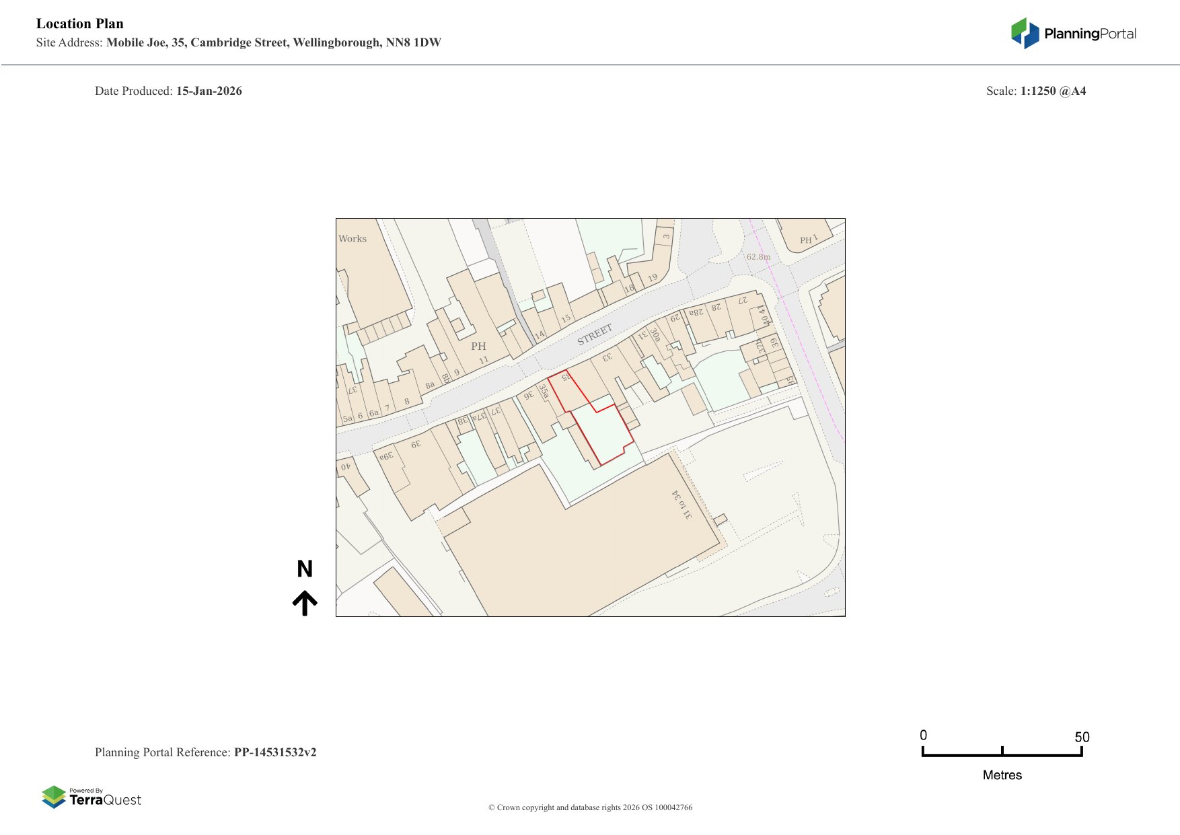Click the 'Works' label on the map

(x=353, y=239)
